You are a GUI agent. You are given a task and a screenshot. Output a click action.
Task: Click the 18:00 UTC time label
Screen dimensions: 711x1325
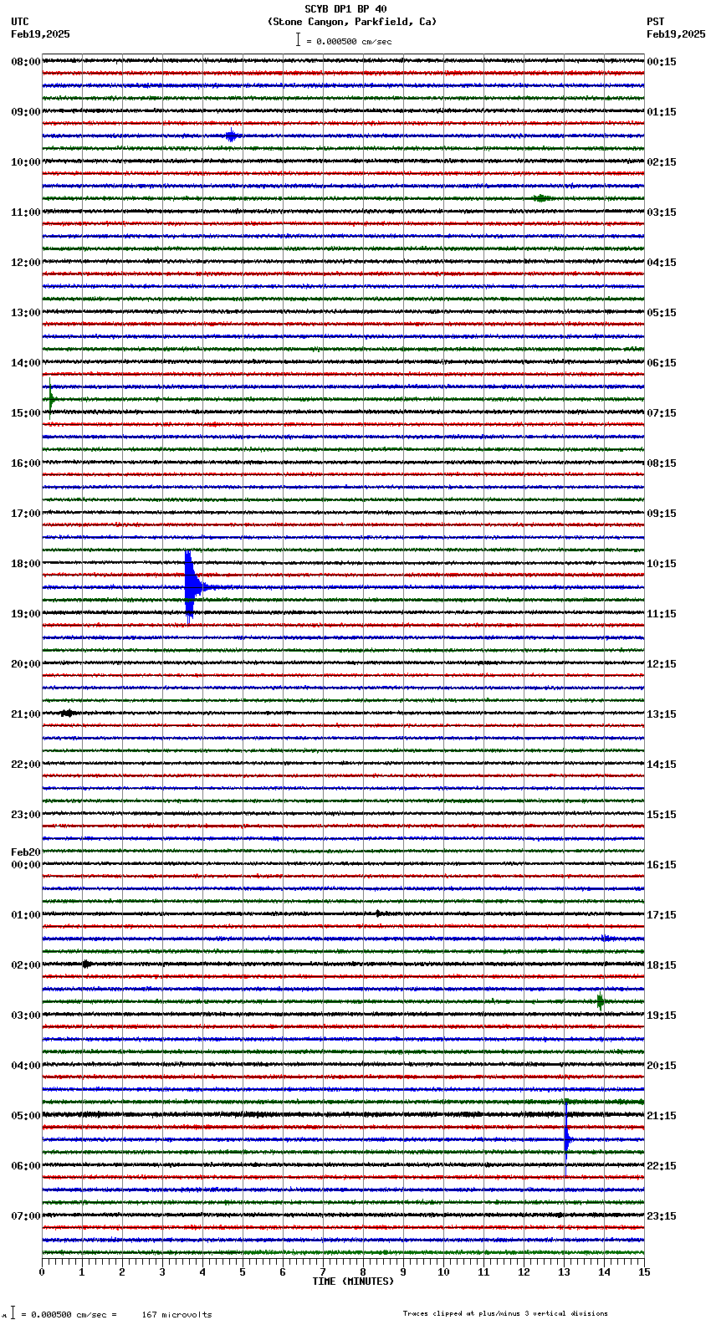(26, 564)
